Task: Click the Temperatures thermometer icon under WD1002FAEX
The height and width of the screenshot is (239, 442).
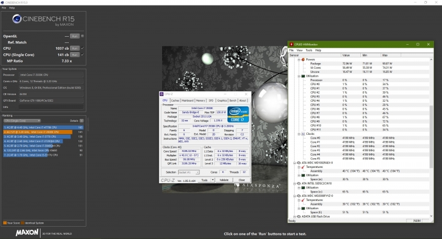Action: [x=303, y=167]
